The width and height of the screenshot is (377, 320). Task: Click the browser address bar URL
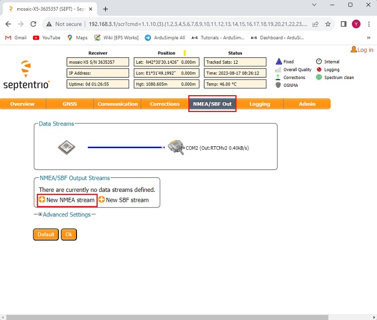196,24
